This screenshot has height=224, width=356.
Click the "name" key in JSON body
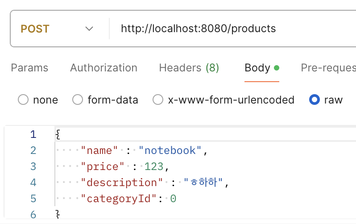tap(99, 150)
